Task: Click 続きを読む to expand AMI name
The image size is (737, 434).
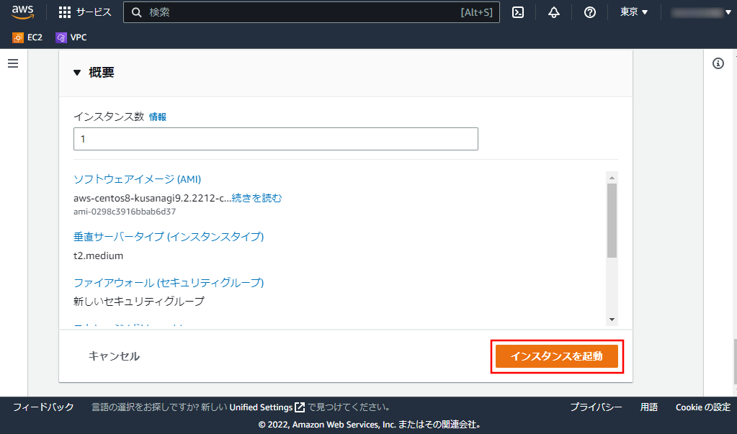Action: [x=256, y=198]
